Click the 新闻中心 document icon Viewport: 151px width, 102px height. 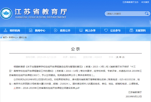[31, 31]
